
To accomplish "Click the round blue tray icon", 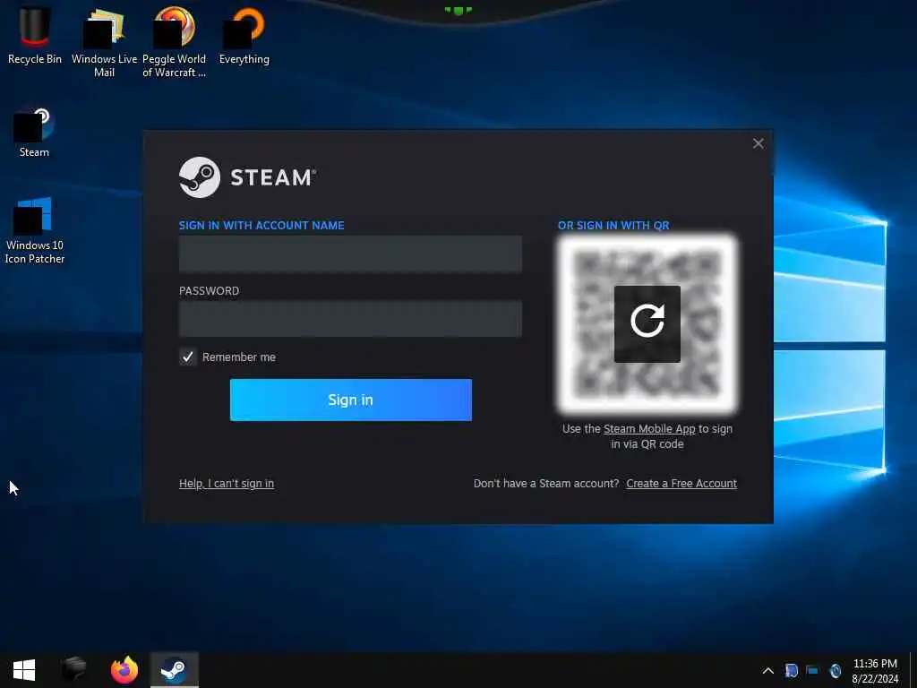I will [836, 671].
